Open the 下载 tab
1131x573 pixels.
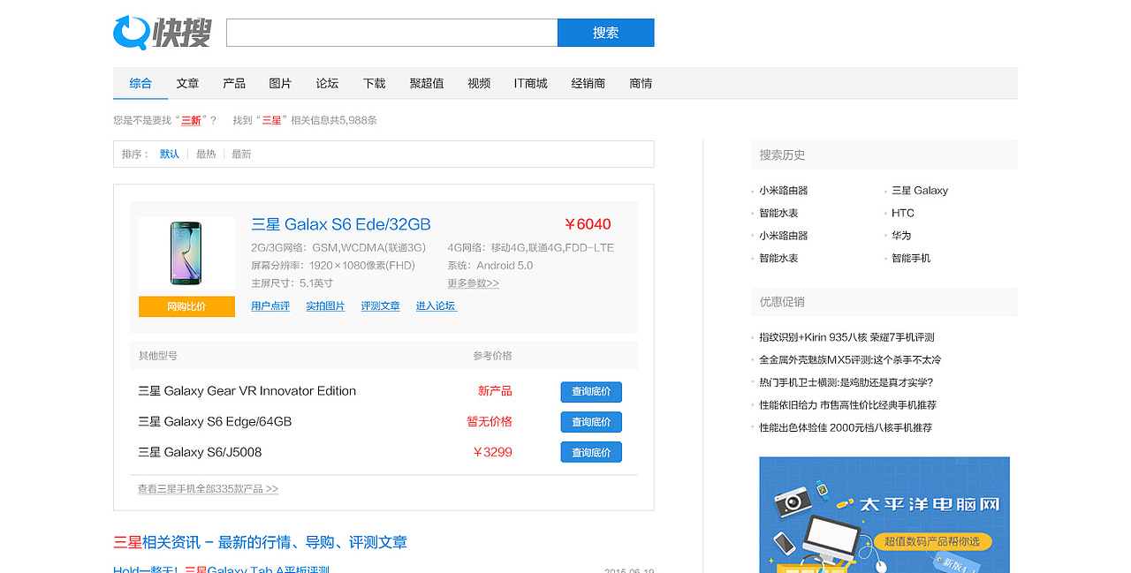coord(374,83)
